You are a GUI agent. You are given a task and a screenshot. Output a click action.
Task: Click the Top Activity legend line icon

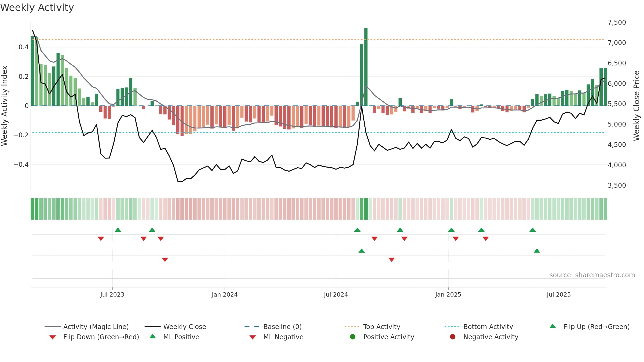pyautogui.click(x=352, y=327)
